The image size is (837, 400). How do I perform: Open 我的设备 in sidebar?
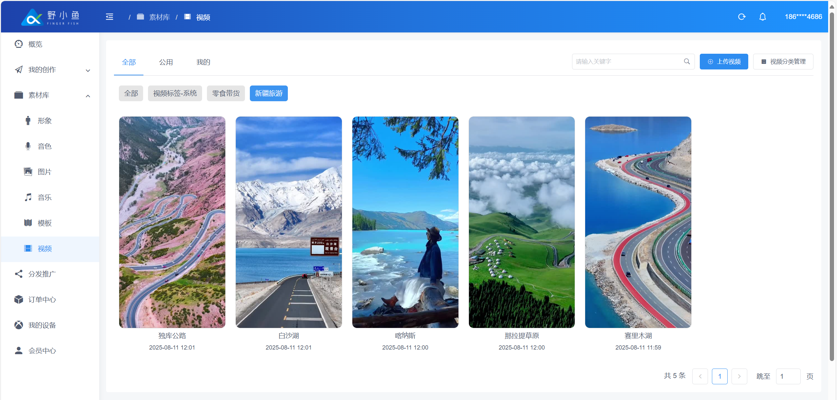(42, 325)
